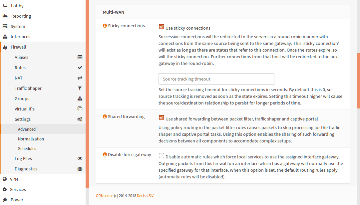The width and height of the screenshot is (360, 205).
Task: Click the Aliases list icon in sidebar
Action: click(x=80, y=57)
